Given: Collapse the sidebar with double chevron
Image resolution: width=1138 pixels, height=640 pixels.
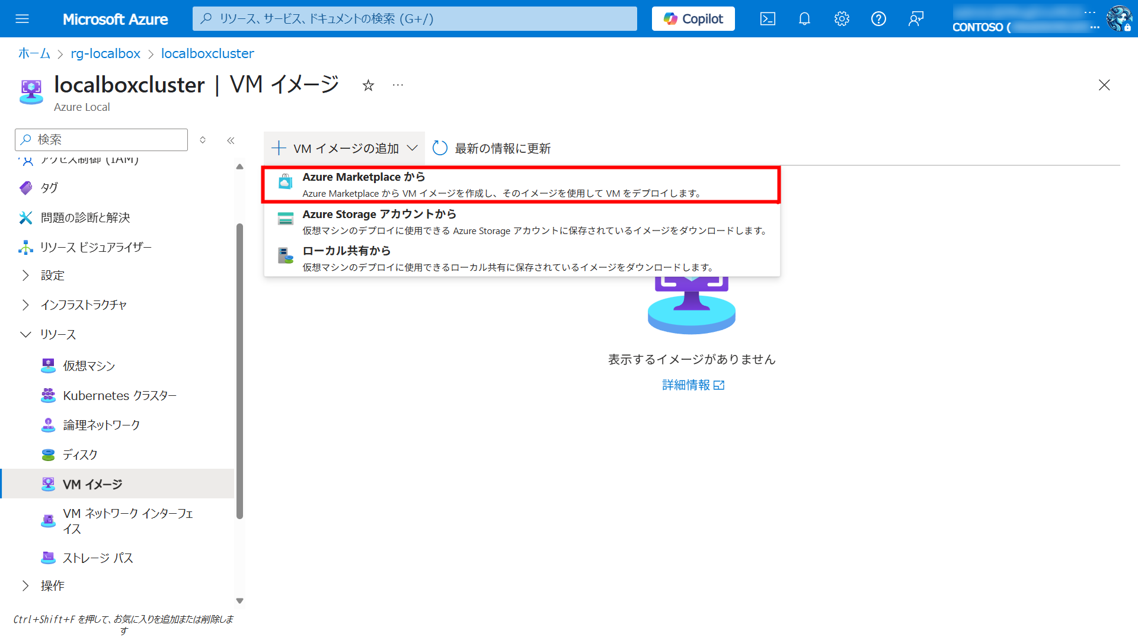Looking at the screenshot, I should (x=231, y=140).
